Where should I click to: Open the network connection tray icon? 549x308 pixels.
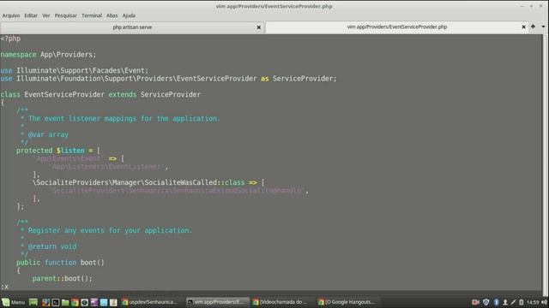click(x=513, y=302)
